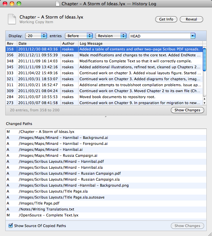This screenshot has width=212, height=236.
Task: Click the split pane divider handle
Action: (106, 117)
